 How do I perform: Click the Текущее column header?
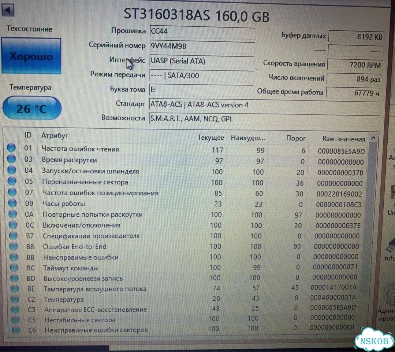point(210,137)
